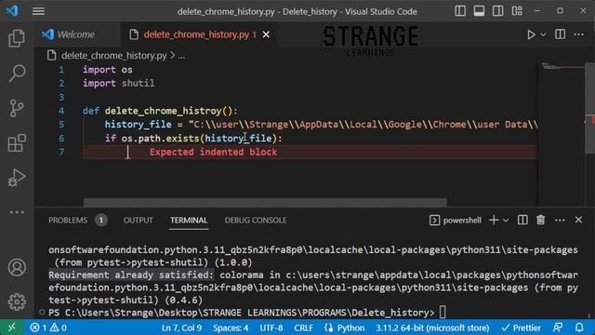Toggle secondary side bar layout icon

click(x=498, y=11)
